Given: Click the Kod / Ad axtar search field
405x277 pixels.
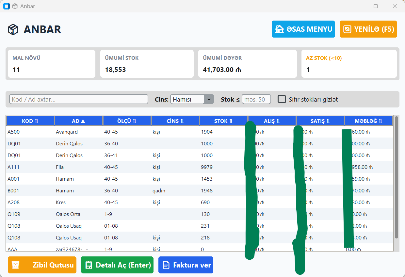Looking at the screenshot, I should click(78, 99).
